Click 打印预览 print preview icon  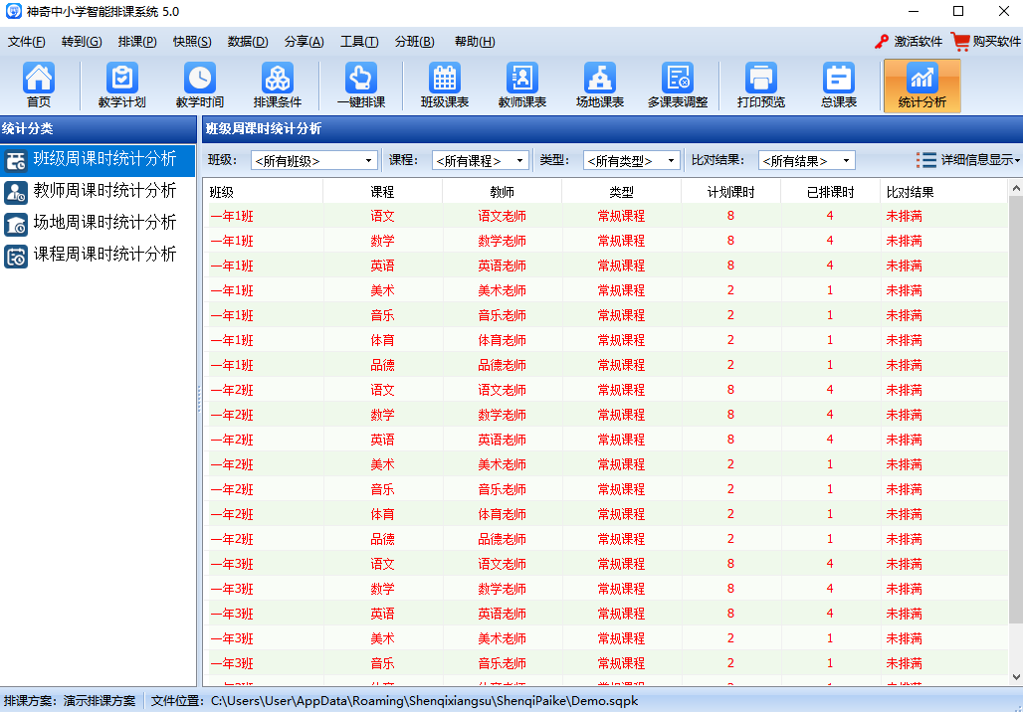(x=760, y=86)
